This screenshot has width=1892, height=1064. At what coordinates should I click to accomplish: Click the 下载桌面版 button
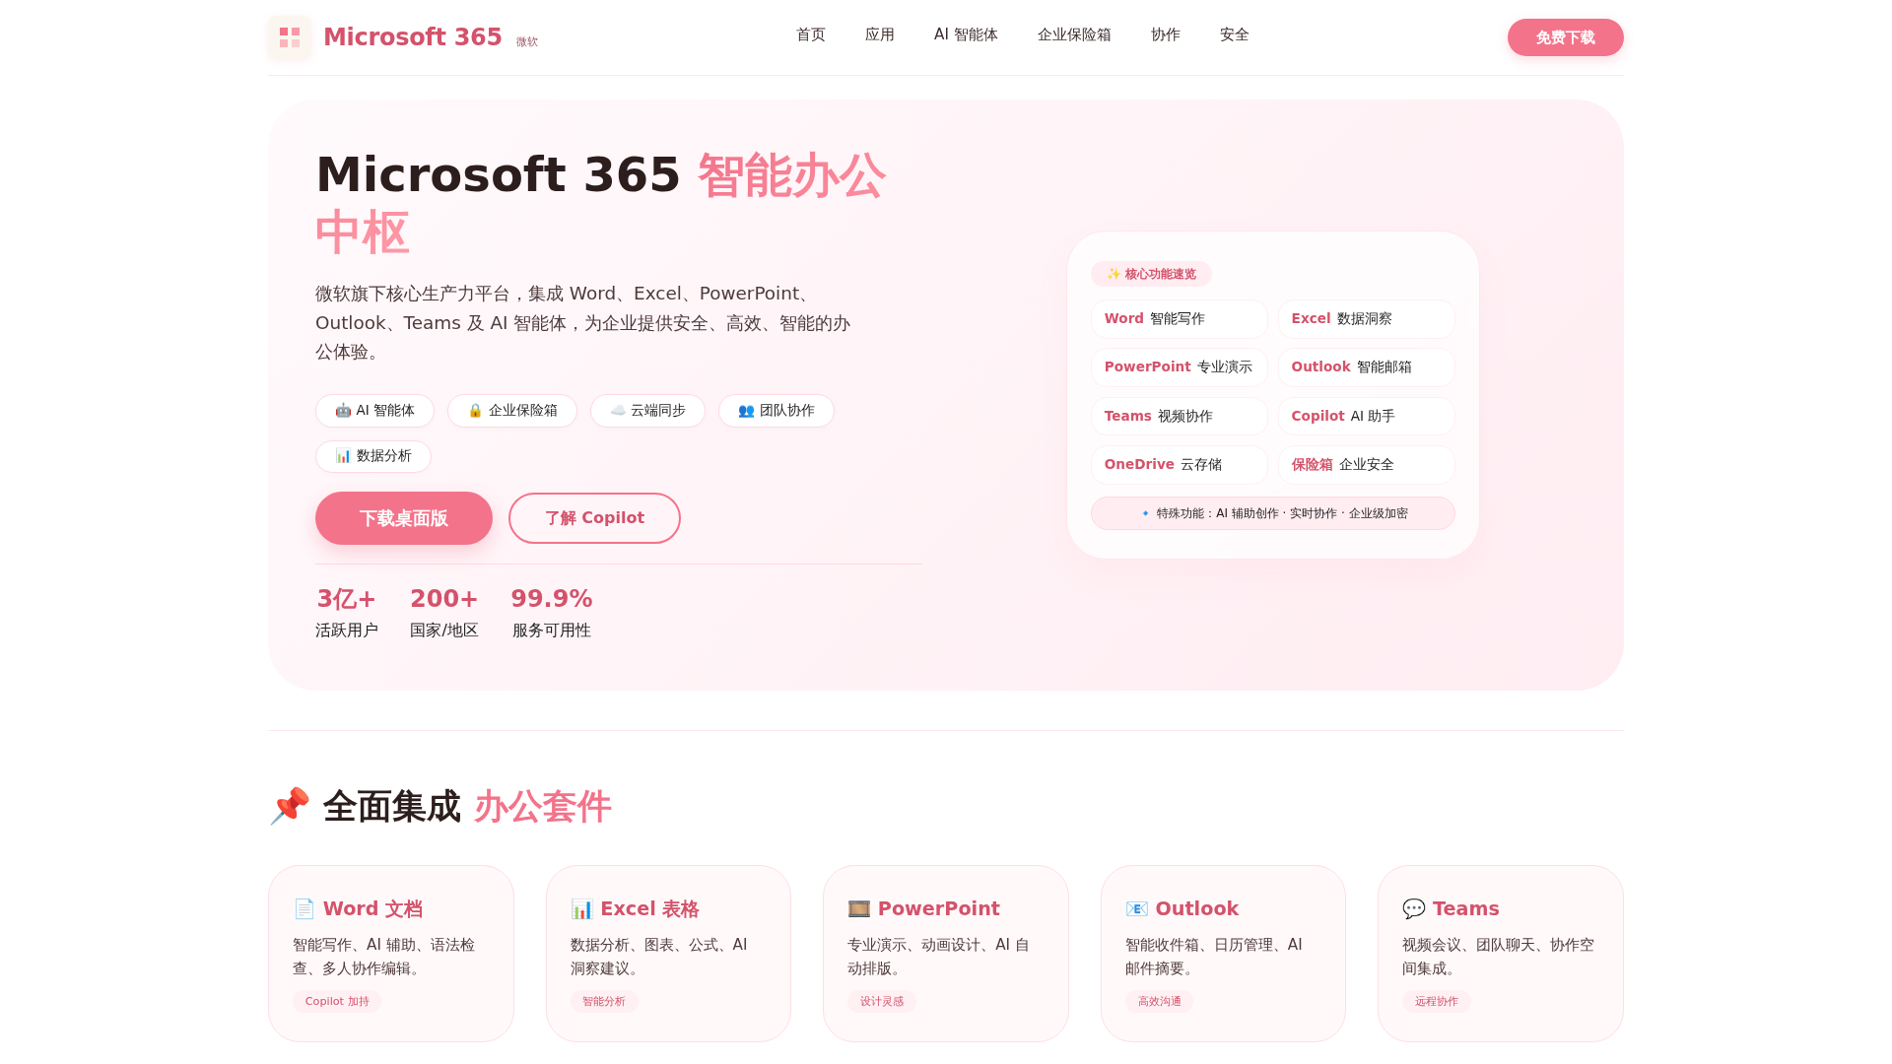click(x=404, y=518)
